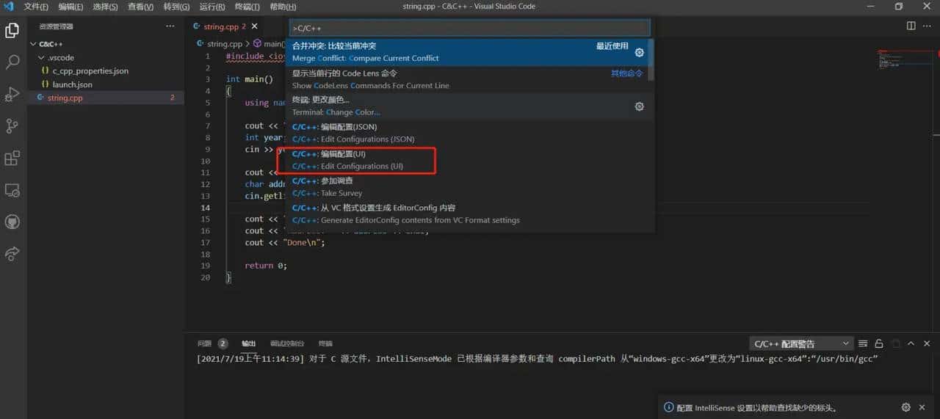The image size is (940, 419).
Task: Open IntelliSense notification gear settings
Action: pos(905,407)
